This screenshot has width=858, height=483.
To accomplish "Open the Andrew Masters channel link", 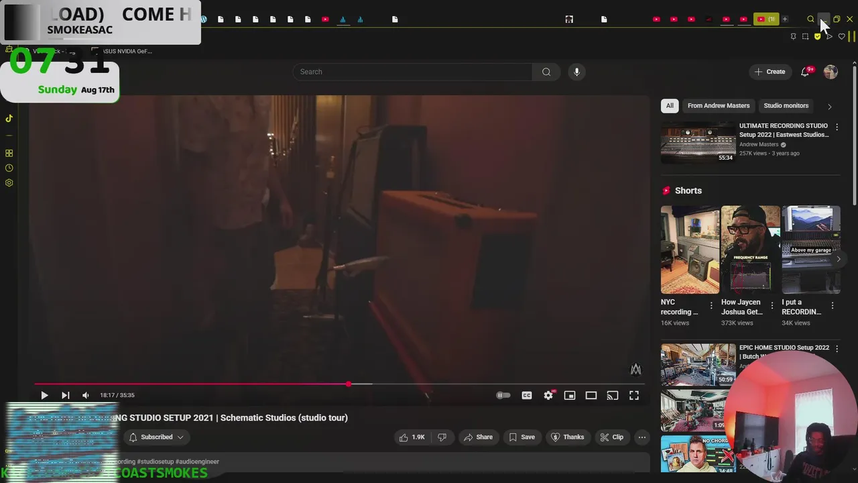I will pyautogui.click(x=759, y=144).
